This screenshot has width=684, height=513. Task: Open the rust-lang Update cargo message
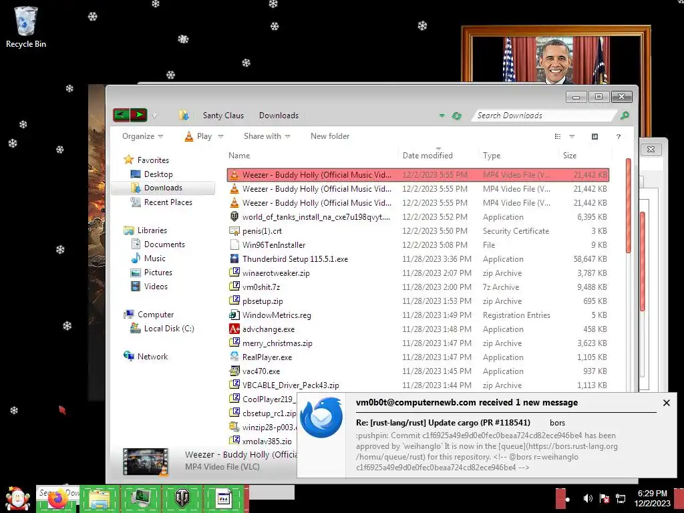pos(443,422)
